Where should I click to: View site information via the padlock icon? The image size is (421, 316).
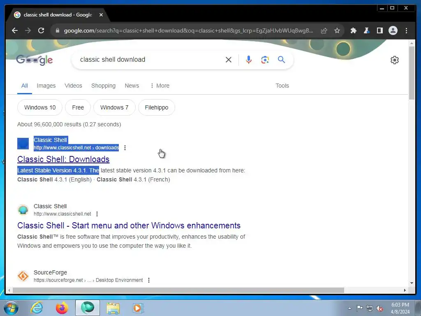[x=57, y=30]
